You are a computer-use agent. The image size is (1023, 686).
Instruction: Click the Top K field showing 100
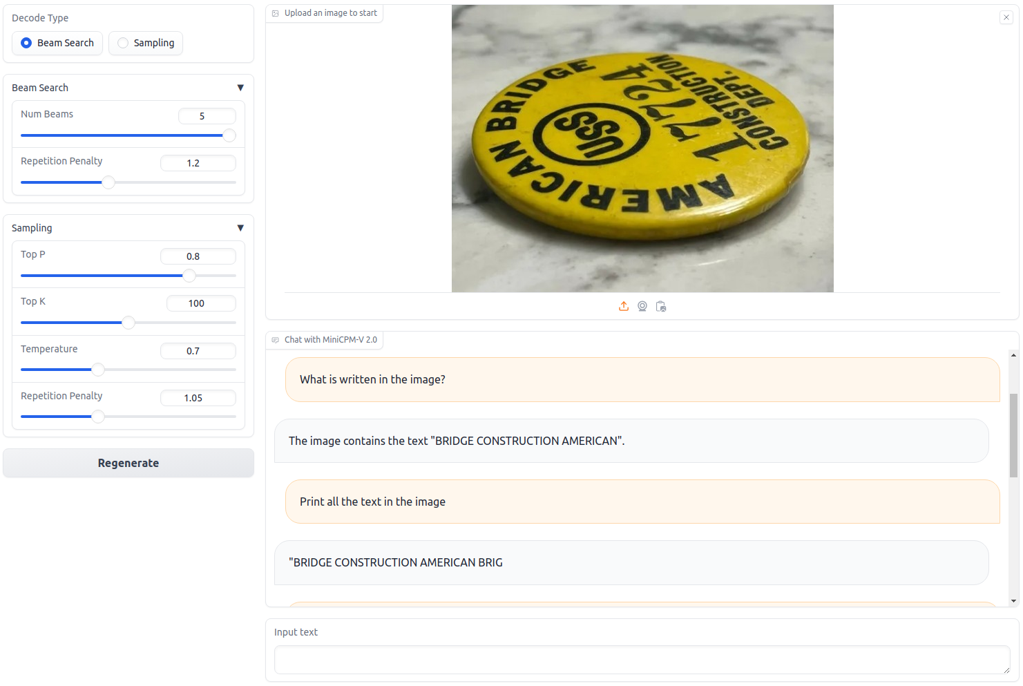pyautogui.click(x=201, y=303)
